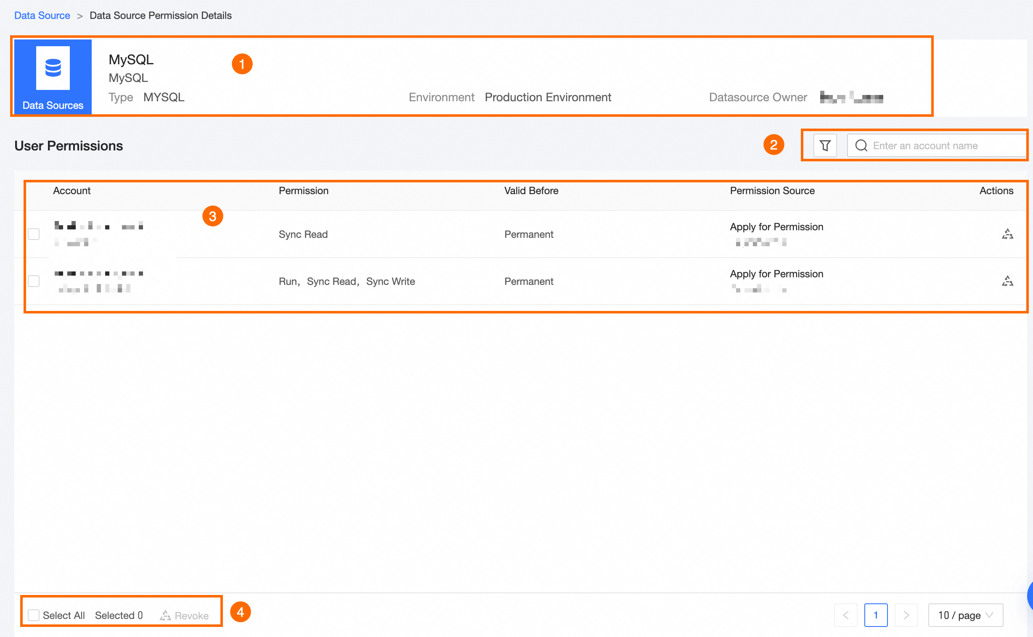This screenshot has width=1033, height=637.
Task: Go to the next page arrow
Action: (x=906, y=616)
